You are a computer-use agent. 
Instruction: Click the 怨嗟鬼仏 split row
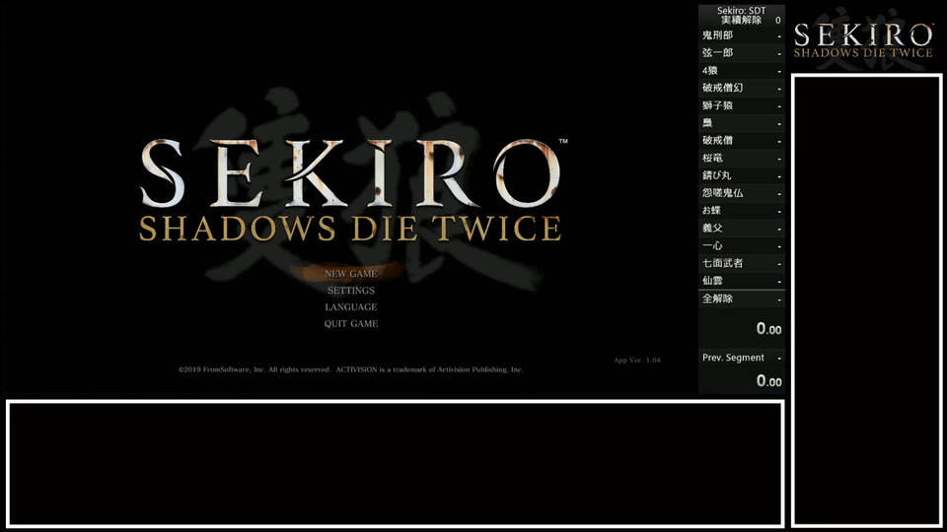click(x=742, y=193)
